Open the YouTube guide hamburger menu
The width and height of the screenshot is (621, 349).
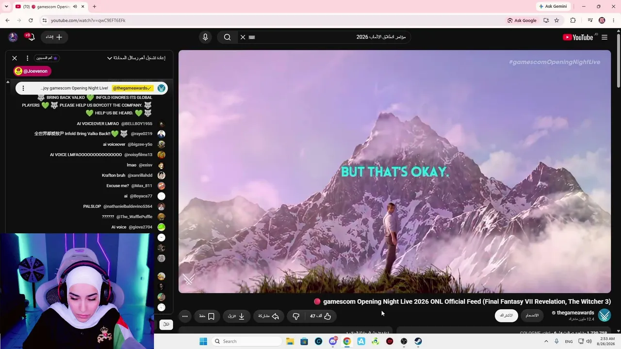tap(605, 37)
